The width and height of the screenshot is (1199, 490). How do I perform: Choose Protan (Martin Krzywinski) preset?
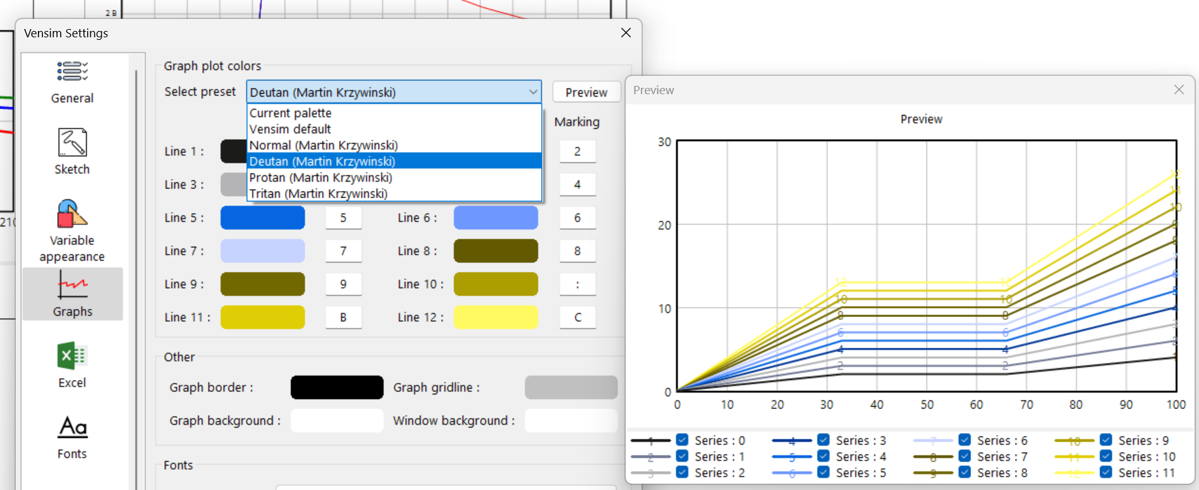click(x=394, y=178)
